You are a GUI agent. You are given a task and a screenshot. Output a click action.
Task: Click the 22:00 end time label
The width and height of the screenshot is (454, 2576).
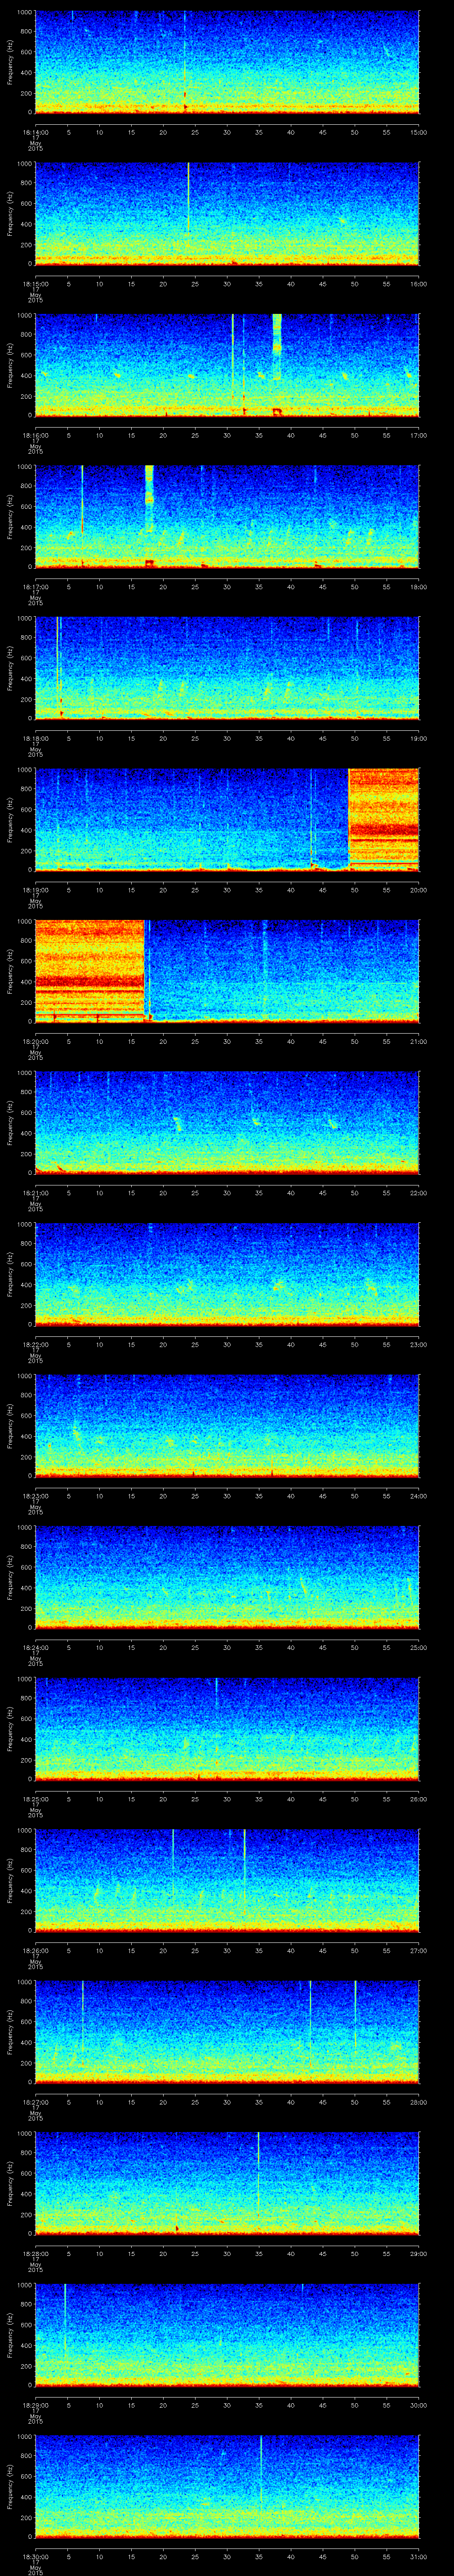coord(419,1193)
